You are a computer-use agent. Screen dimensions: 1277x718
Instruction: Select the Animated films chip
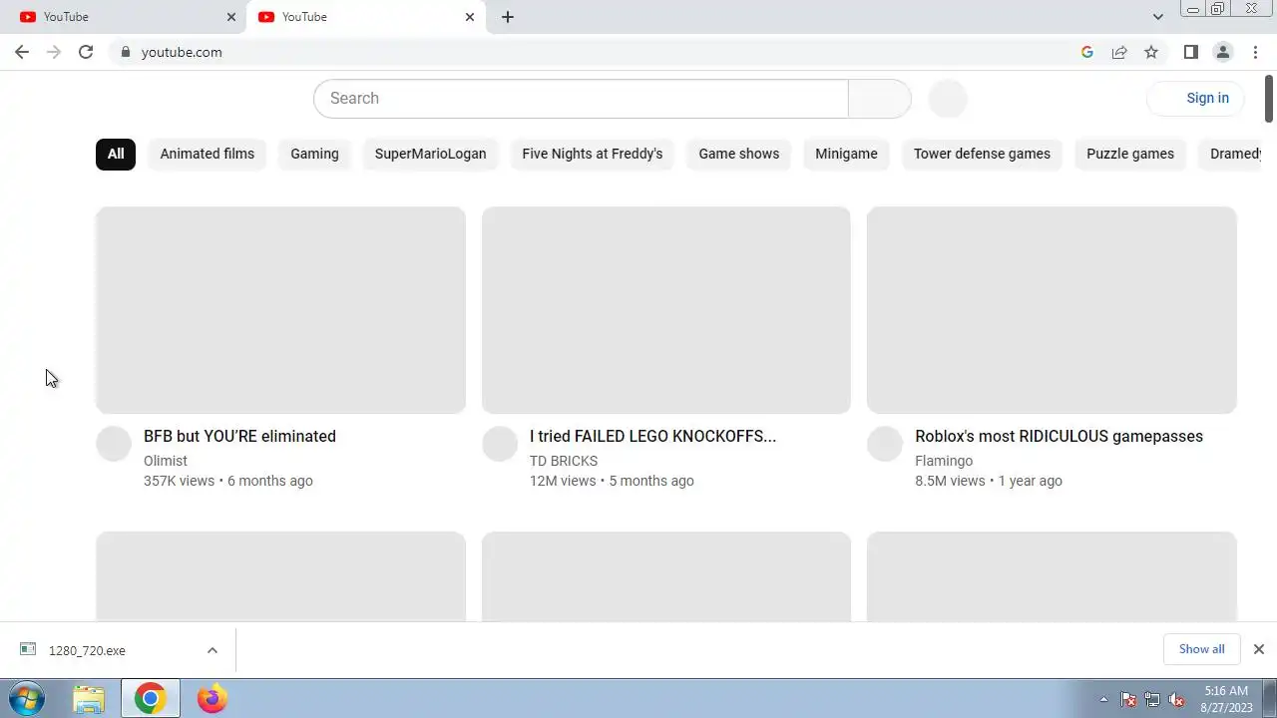pyautogui.click(x=208, y=154)
